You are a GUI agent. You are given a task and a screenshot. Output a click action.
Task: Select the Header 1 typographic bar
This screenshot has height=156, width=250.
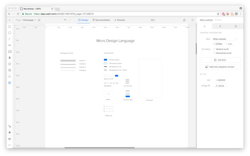68,61
